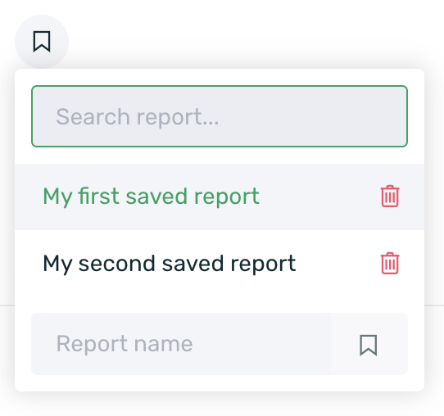This screenshot has height=416, width=444.
Task: Click bookmark button next to Report name
Action: pyautogui.click(x=369, y=345)
